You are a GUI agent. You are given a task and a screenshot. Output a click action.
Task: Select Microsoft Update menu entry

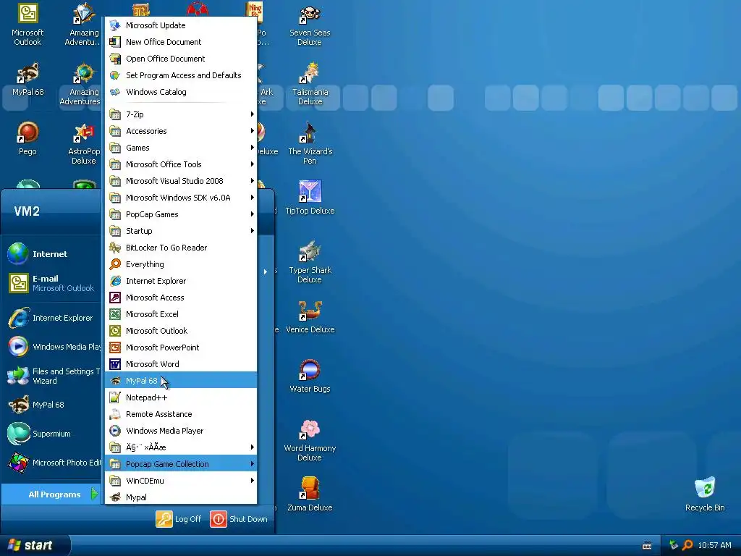point(181,25)
